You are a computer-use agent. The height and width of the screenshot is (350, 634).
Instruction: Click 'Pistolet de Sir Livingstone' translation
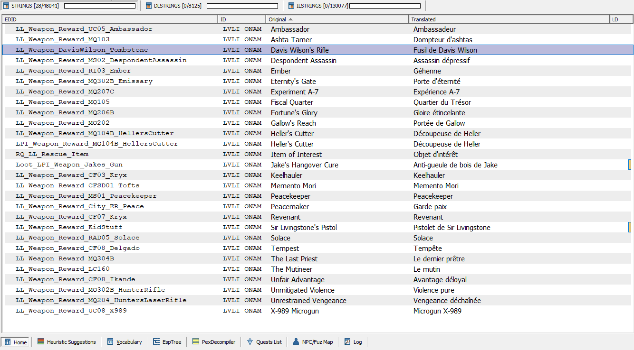click(x=451, y=227)
